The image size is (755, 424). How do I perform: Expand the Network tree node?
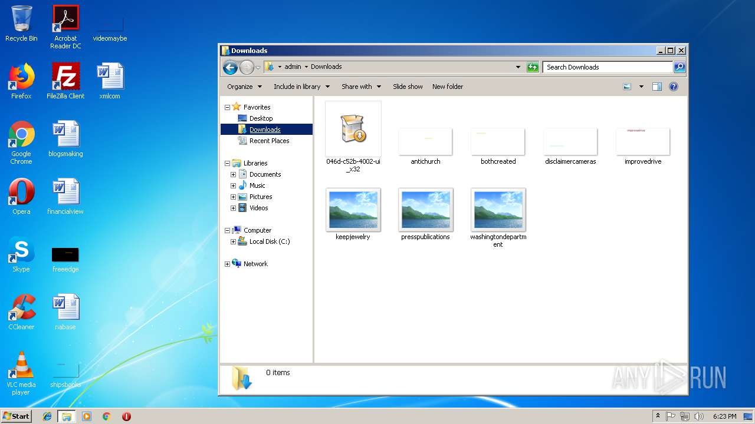point(227,264)
